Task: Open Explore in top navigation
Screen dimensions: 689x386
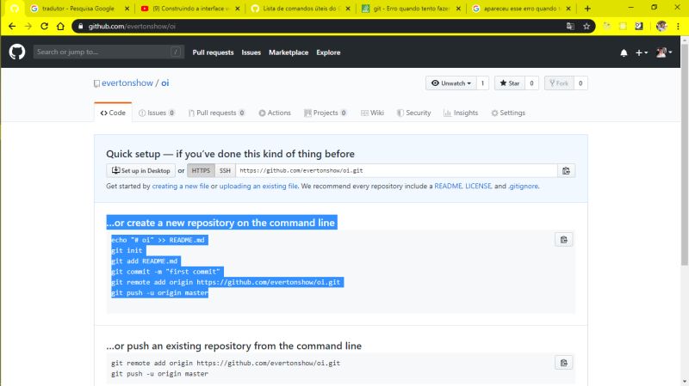Action: coord(328,52)
